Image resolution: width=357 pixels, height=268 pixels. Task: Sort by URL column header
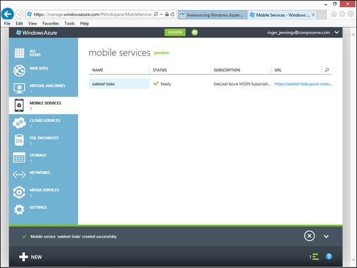click(278, 70)
